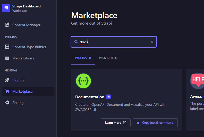Click the Media Library picture icon
Viewport: 204px width, 137px height.
point(7,58)
